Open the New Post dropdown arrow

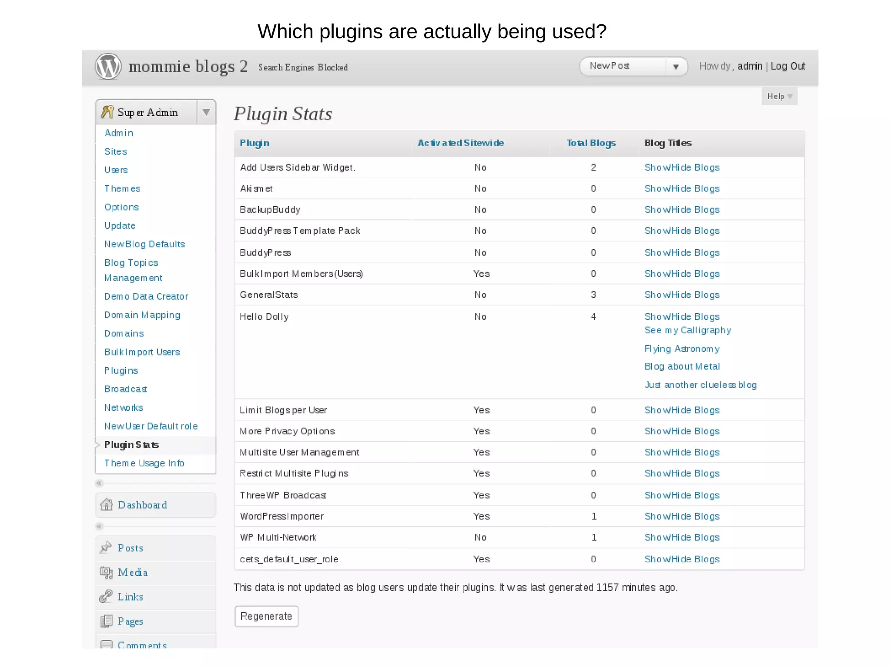click(676, 67)
